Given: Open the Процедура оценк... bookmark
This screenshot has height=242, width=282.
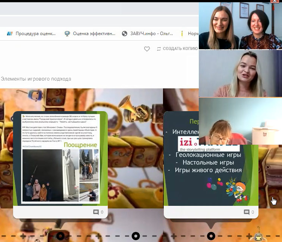Looking at the screenshot, I should click(32, 34).
